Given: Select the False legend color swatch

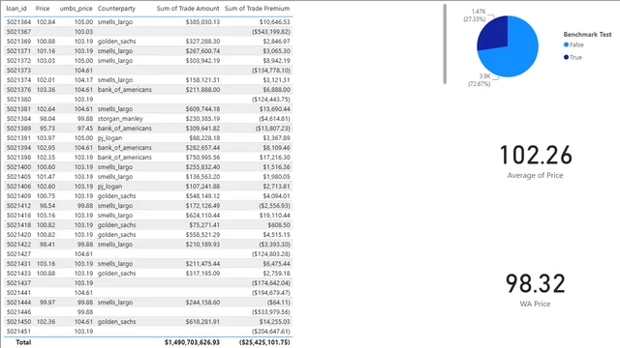Looking at the screenshot, I should coord(566,44).
